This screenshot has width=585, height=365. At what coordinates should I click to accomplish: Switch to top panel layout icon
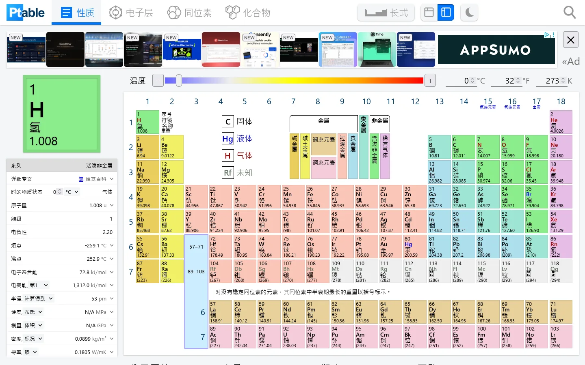429,13
